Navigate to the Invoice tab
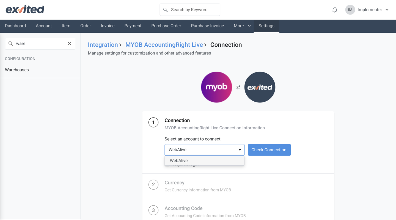Screen dimensions: 396x220 tap(108, 26)
